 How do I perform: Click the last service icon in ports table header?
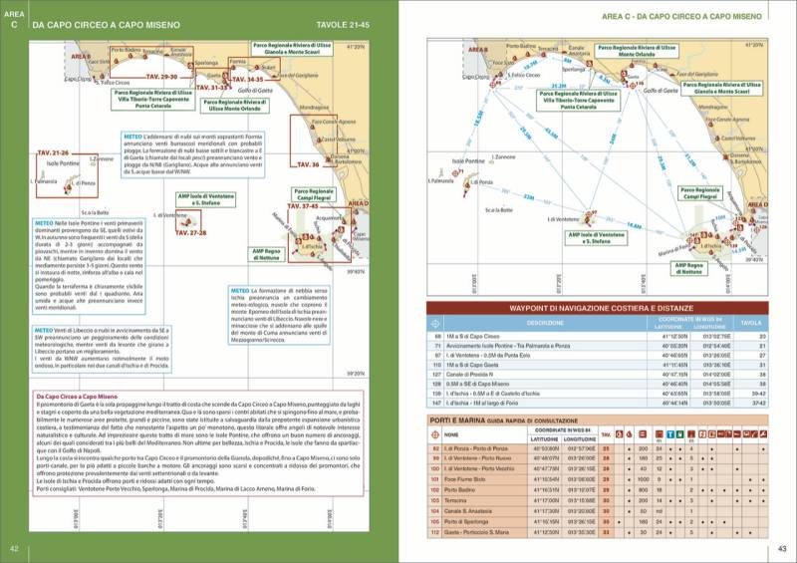point(763,435)
